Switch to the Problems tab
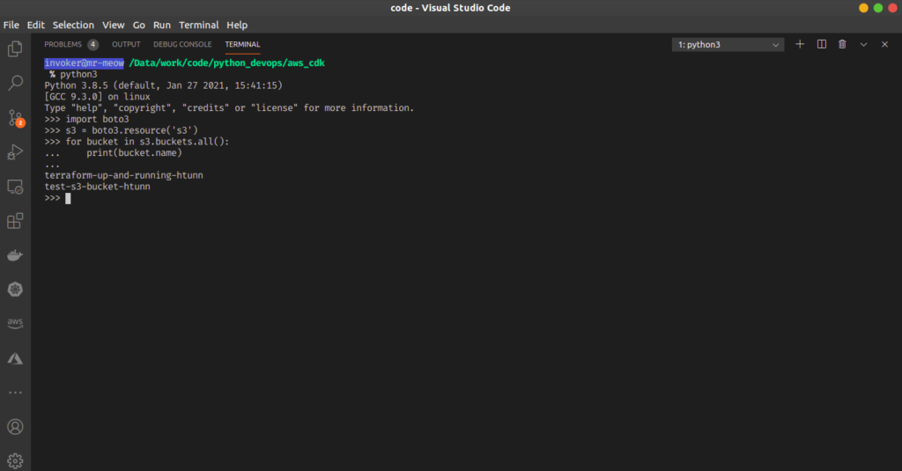The width and height of the screenshot is (902, 471). pos(63,44)
